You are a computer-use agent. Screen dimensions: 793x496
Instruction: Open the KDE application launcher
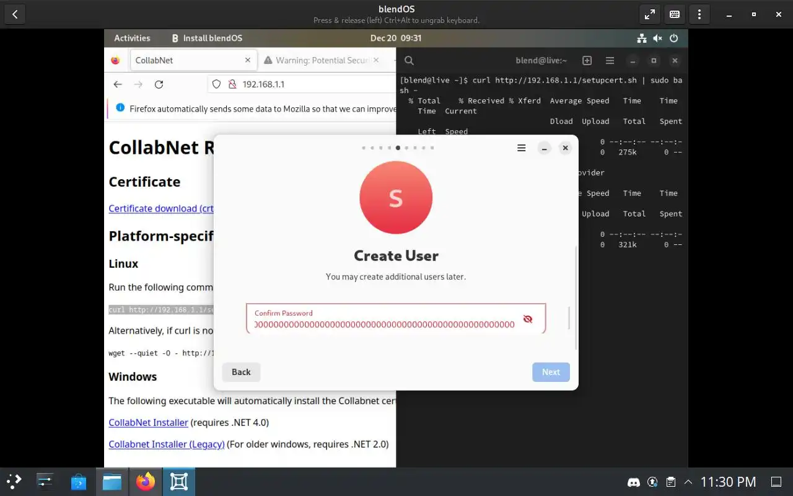(x=14, y=482)
